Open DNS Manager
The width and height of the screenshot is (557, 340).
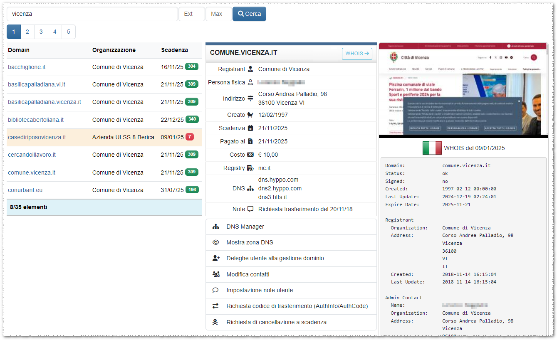pyautogui.click(x=291, y=227)
